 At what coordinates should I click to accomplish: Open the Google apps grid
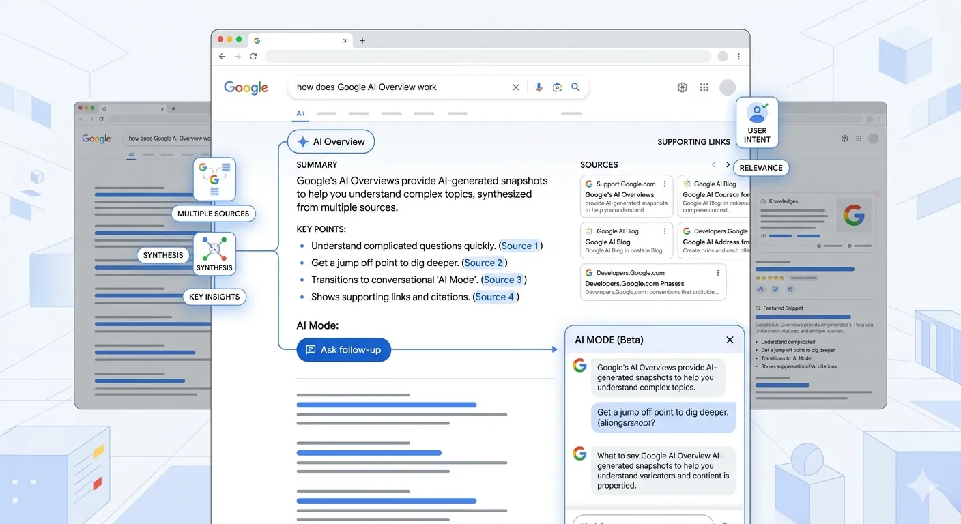pos(704,87)
